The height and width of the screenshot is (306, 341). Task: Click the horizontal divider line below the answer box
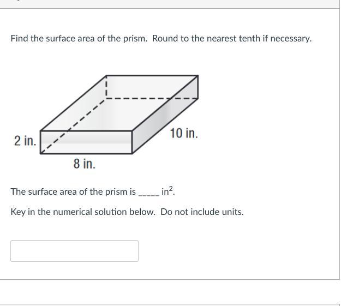point(170,280)
